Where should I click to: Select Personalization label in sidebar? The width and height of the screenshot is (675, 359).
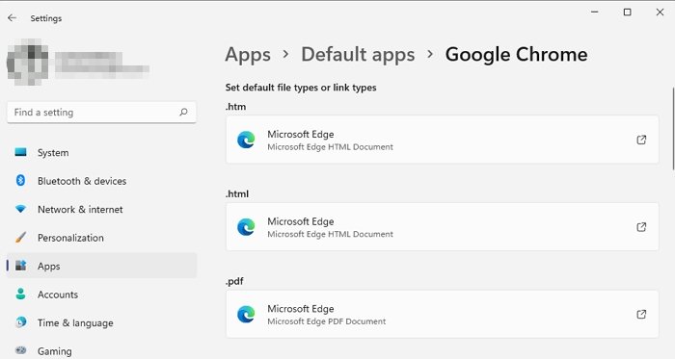[70, 238]
